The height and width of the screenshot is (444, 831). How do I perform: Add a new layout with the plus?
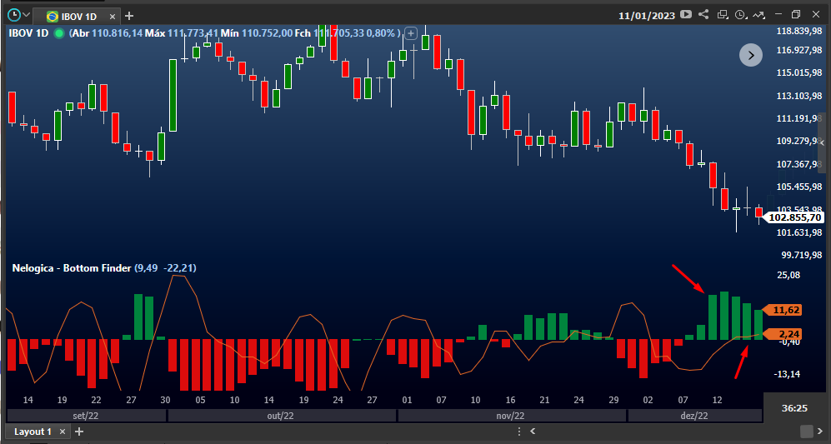79,432
